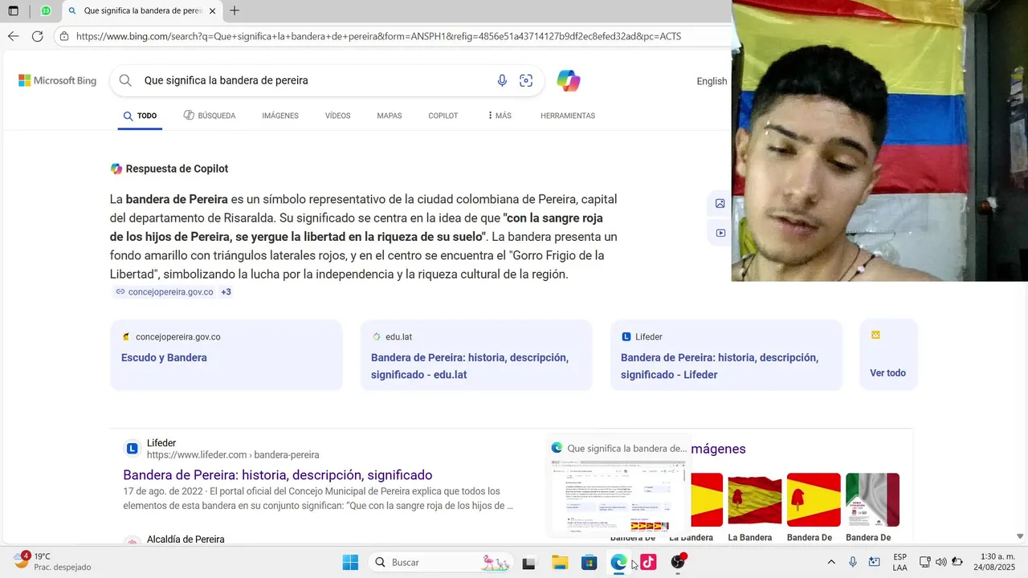
Task: Go back to the previous page
Action: 13,36
